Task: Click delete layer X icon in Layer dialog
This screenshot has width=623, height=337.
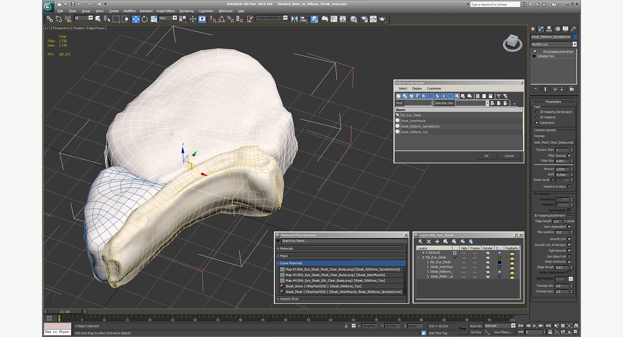Action: 429,241
